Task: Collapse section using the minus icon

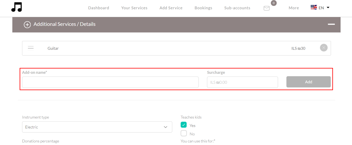Action: pyautogui.click(x=331, y=24)
